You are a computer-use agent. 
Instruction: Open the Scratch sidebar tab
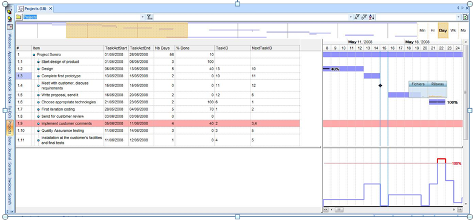[10, 168]
